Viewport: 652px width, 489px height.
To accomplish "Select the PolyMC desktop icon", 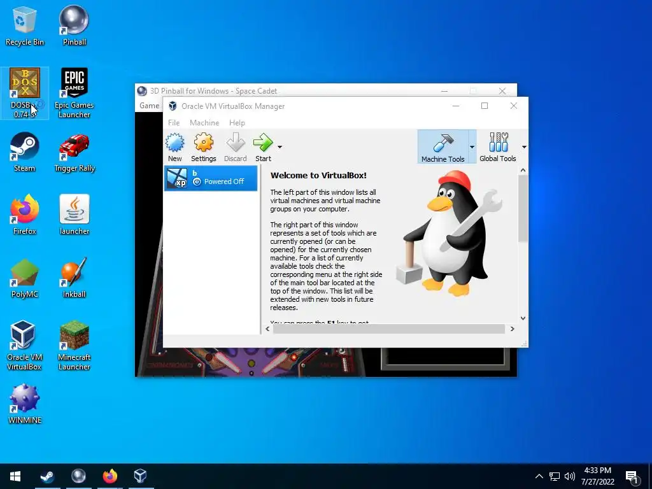I will (x=25, y=278).
